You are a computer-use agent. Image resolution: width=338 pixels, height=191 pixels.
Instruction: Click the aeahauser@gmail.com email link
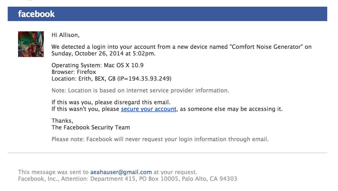[x=121, y=172]
